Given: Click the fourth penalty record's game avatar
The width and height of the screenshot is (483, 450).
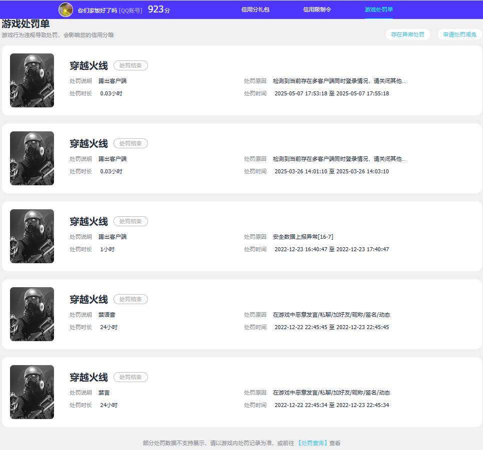Looking at the screenshot, I should [x=31, y=314].
